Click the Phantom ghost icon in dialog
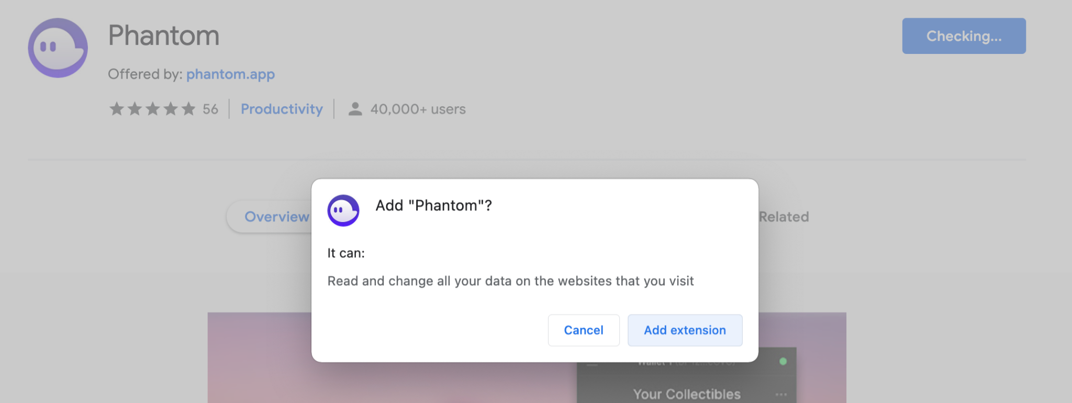The image size is (1072, 403). [343, 210]
